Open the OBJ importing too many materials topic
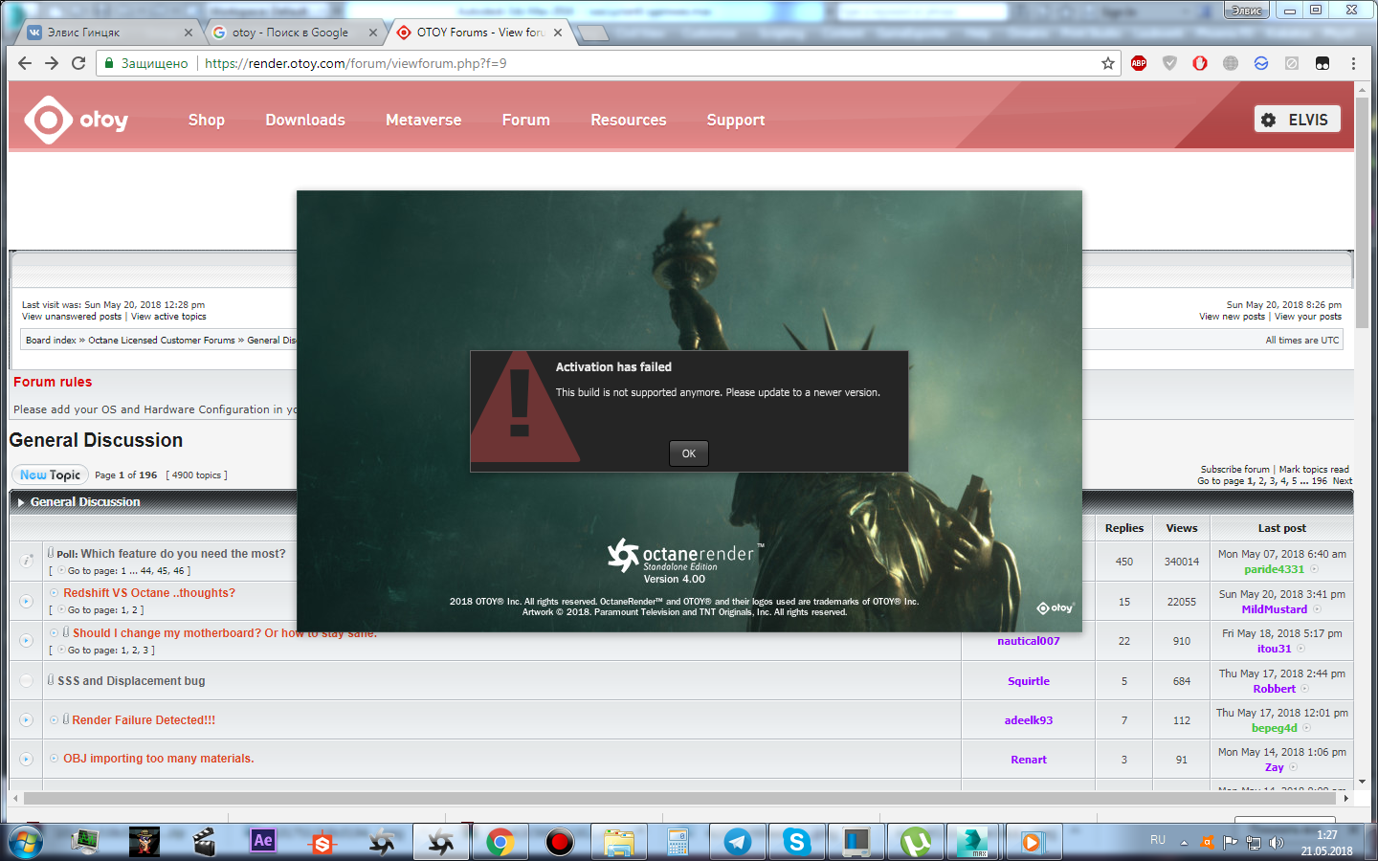Screen dimensions: 1378x861 (159, 759)
